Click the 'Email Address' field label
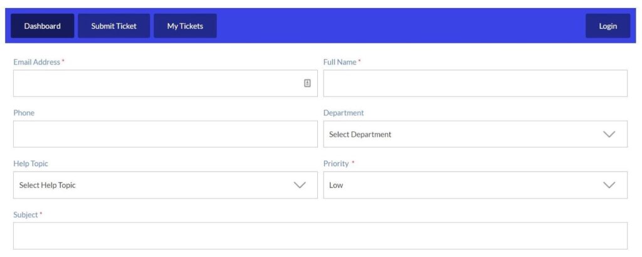 click(x=36, y=62)
